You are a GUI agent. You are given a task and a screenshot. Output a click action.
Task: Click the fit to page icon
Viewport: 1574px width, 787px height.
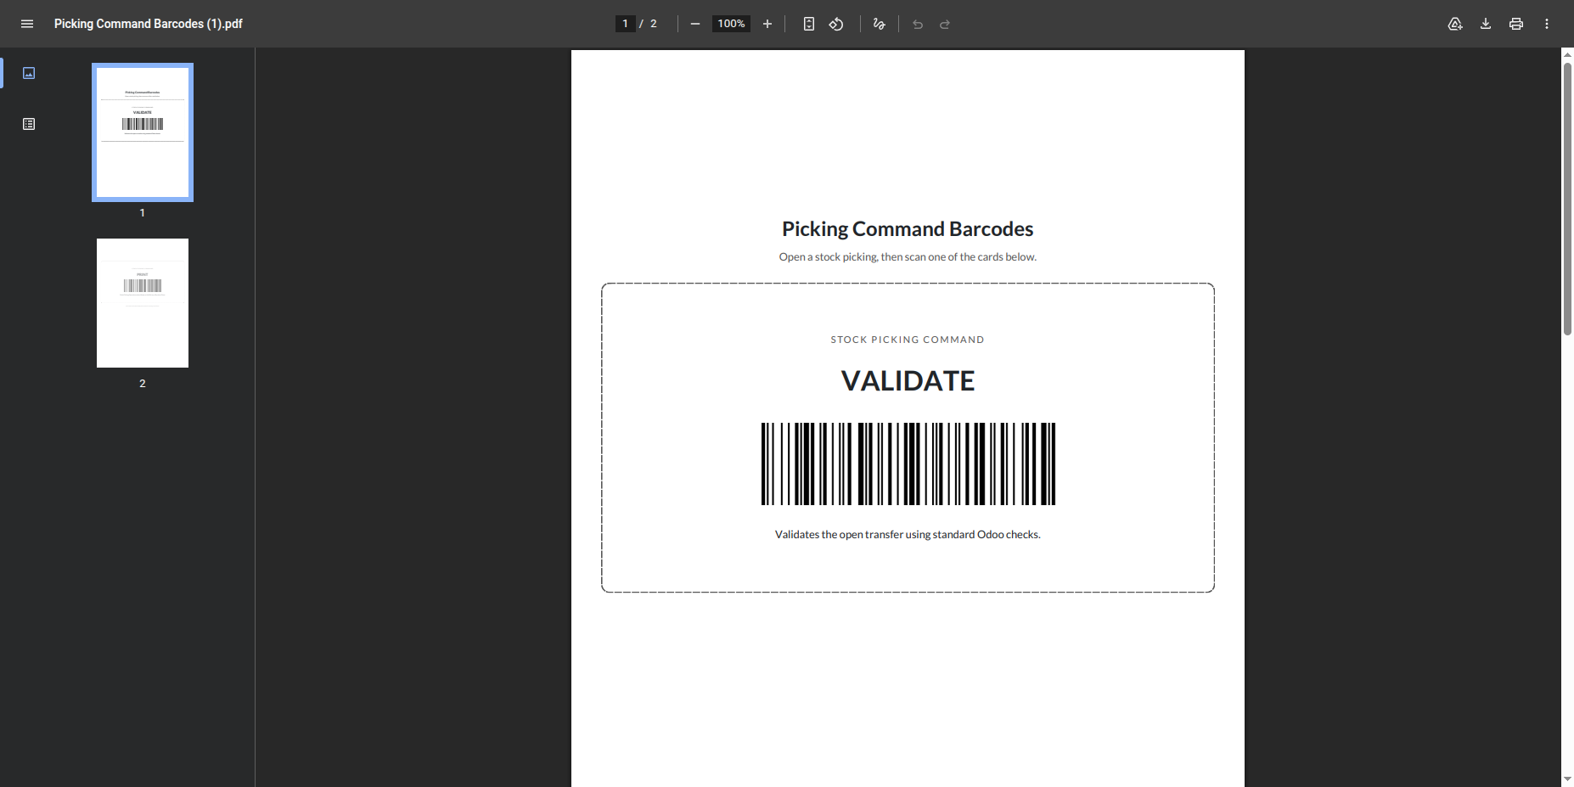[x=809, y=24]
